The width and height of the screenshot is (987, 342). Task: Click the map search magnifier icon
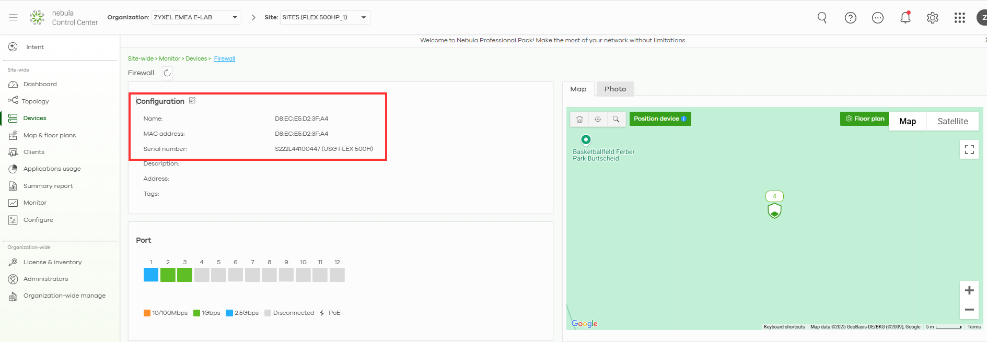pyautogui.click(x=616, y=119)
